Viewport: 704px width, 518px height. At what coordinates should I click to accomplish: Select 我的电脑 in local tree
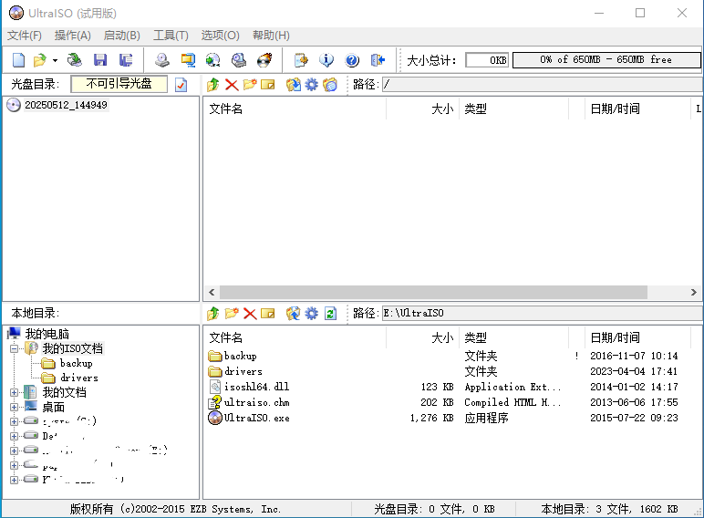(x=47, y=334)
